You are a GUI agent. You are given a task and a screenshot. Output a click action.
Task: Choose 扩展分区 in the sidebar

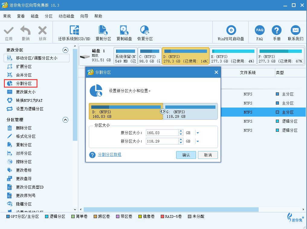(24, 66)
